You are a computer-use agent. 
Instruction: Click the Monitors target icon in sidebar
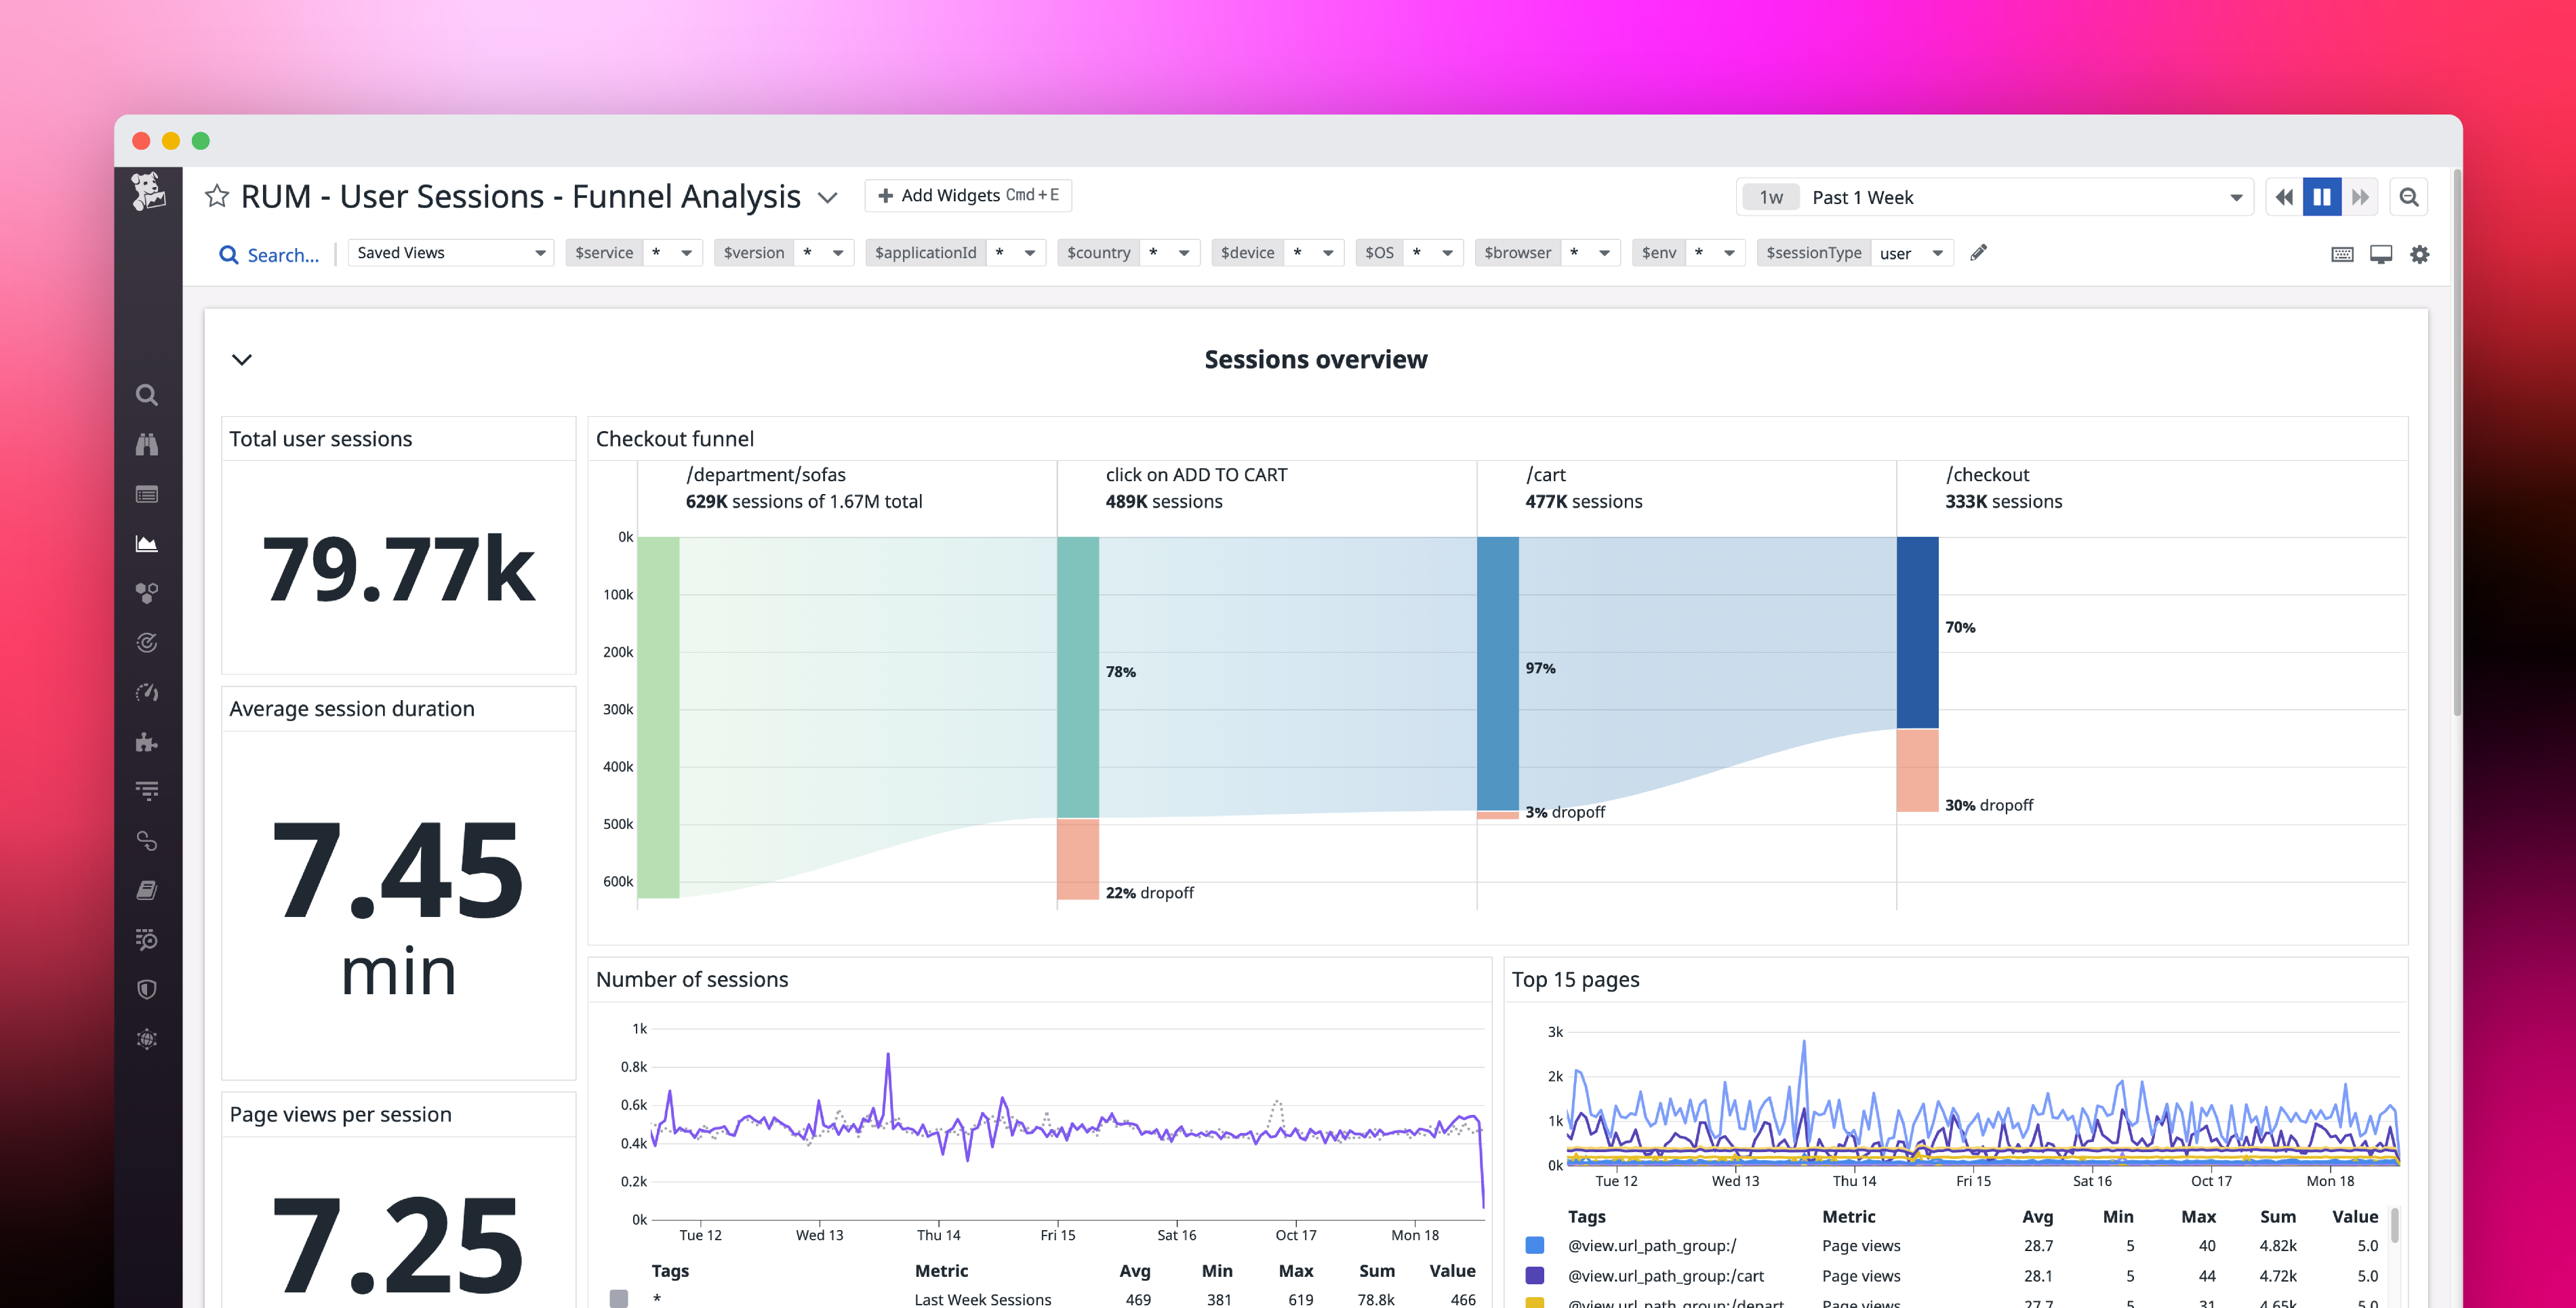click(x=147, y=642)
